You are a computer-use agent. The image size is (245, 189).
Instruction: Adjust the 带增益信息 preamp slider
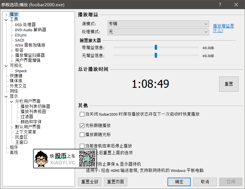click(156, 47)
